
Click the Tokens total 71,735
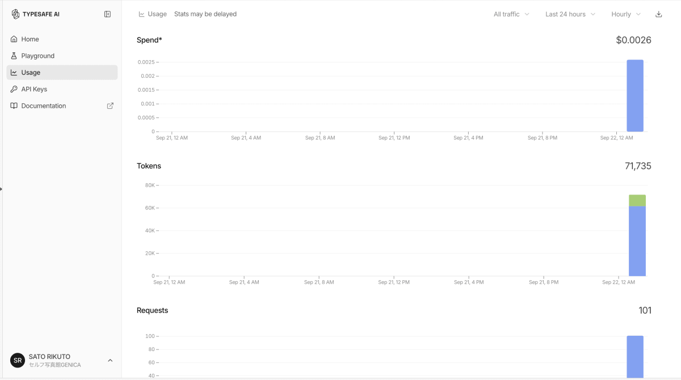click(x=638, y=166)
